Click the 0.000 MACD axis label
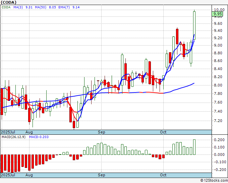This screenshot has height=183, width=228. coord(219,155)
